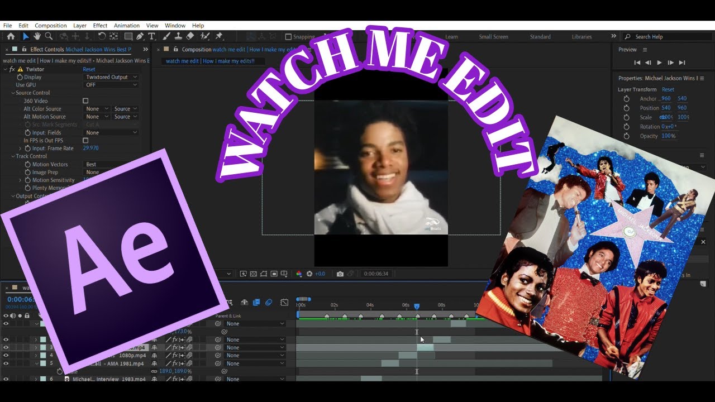The width and height of the screenshot is (715, 402).
Task: Collapse the Twixtor effect section
Action: tap(5, 69)
